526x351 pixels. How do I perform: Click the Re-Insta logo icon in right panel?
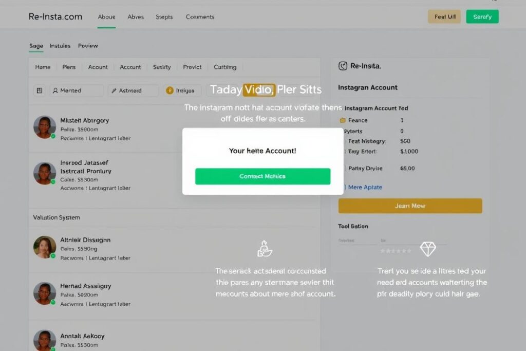point(343,66)
